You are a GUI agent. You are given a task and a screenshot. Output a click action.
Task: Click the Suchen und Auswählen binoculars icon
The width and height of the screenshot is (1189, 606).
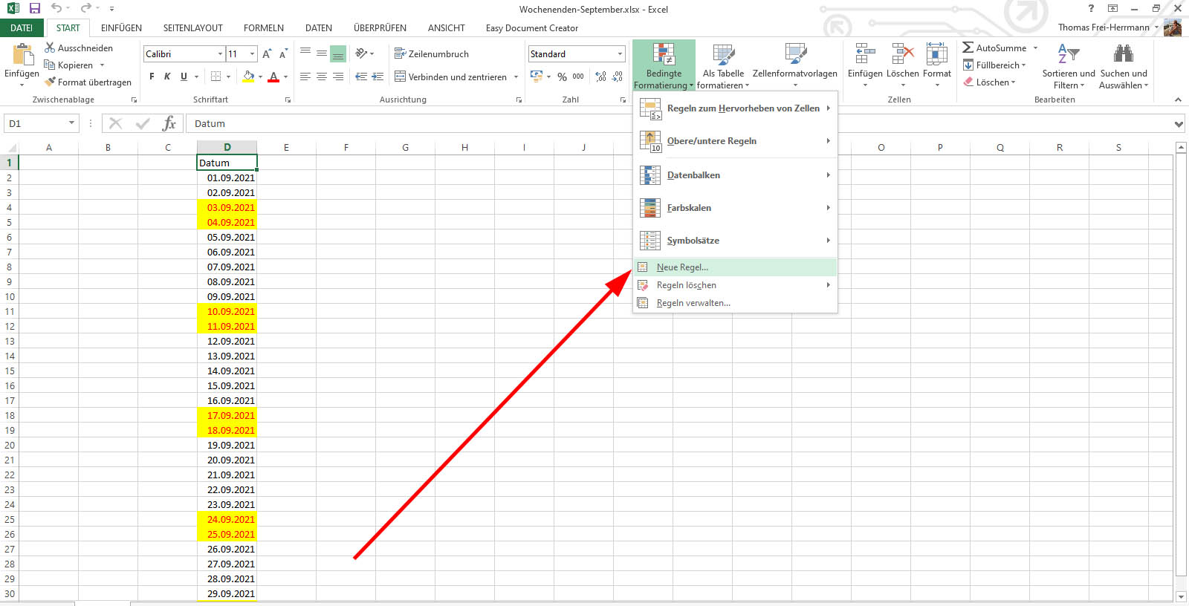tap(1123, 54)
